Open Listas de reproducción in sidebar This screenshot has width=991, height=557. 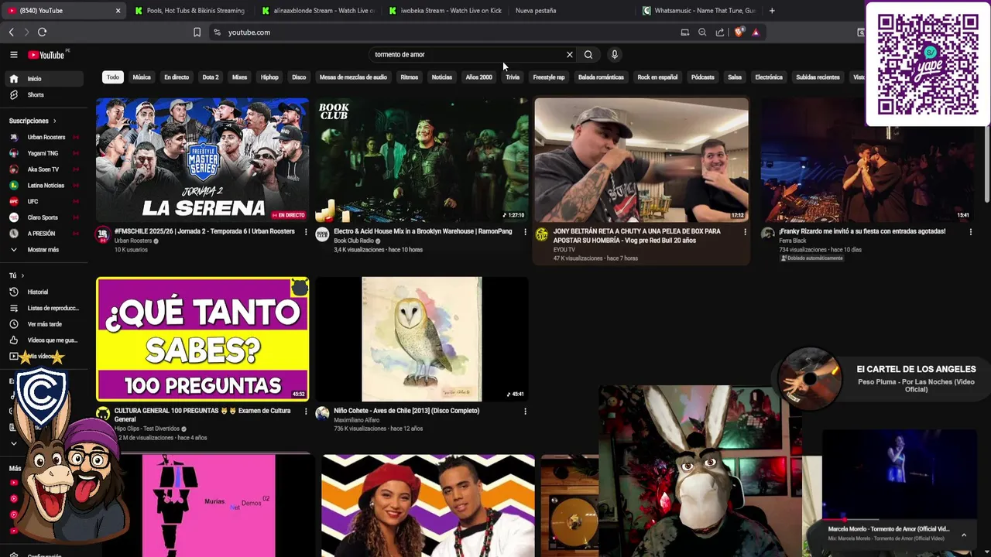pyautogui.click(x=45, y=308)
